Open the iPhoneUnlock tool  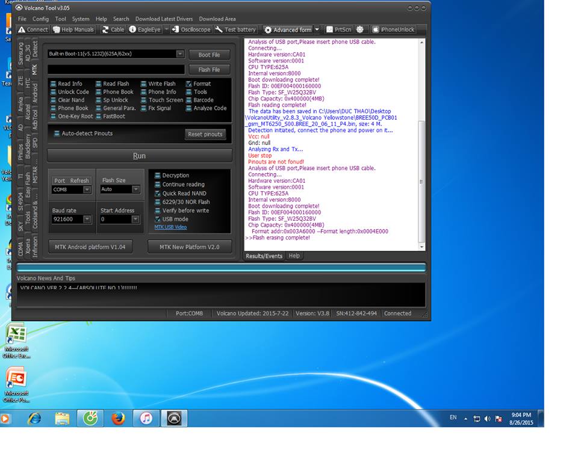(x=394, y=29)
